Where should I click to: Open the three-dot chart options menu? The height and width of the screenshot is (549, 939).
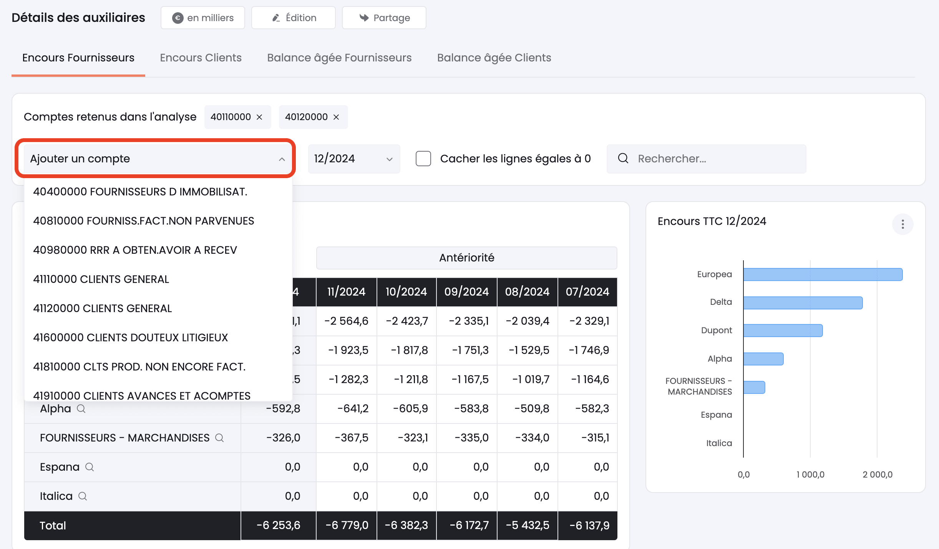(903, 224)
